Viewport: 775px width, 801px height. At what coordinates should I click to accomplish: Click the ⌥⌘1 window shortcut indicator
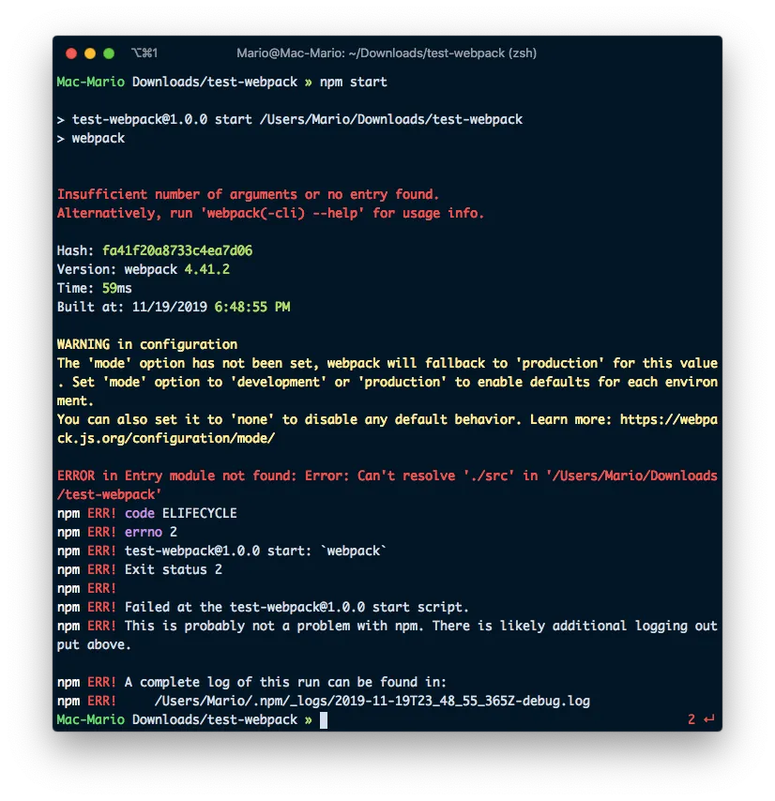pyautogui.click(x=144, y=53)
